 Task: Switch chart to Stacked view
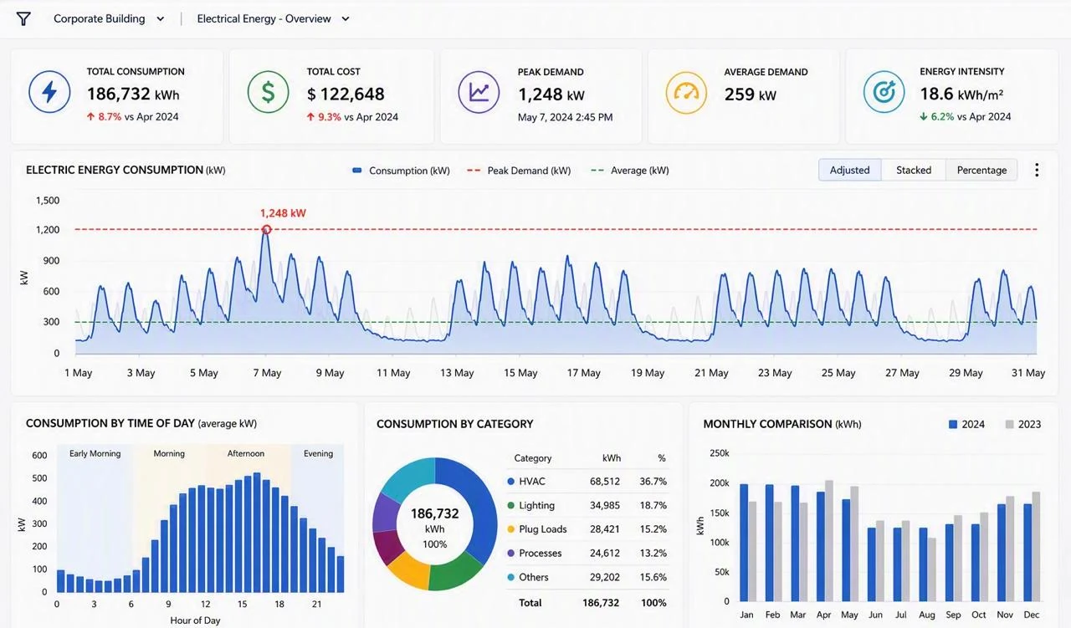click(x=914, y=170)
